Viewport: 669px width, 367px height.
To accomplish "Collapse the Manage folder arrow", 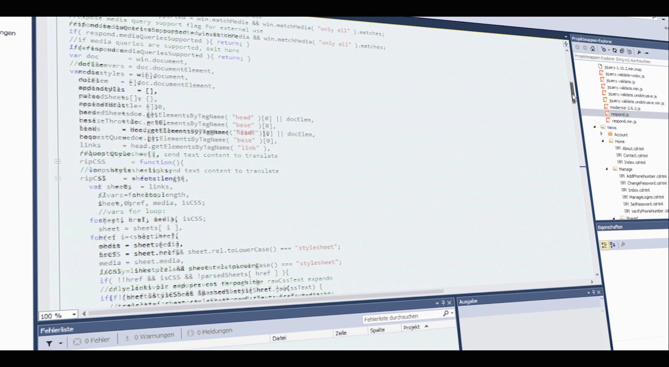I will point(607,169).
